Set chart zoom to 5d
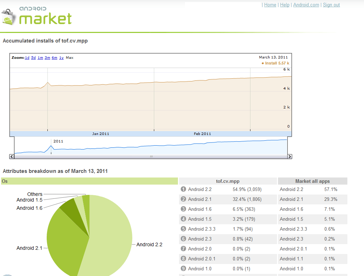The image size is (364, 276). pos(33,58)
